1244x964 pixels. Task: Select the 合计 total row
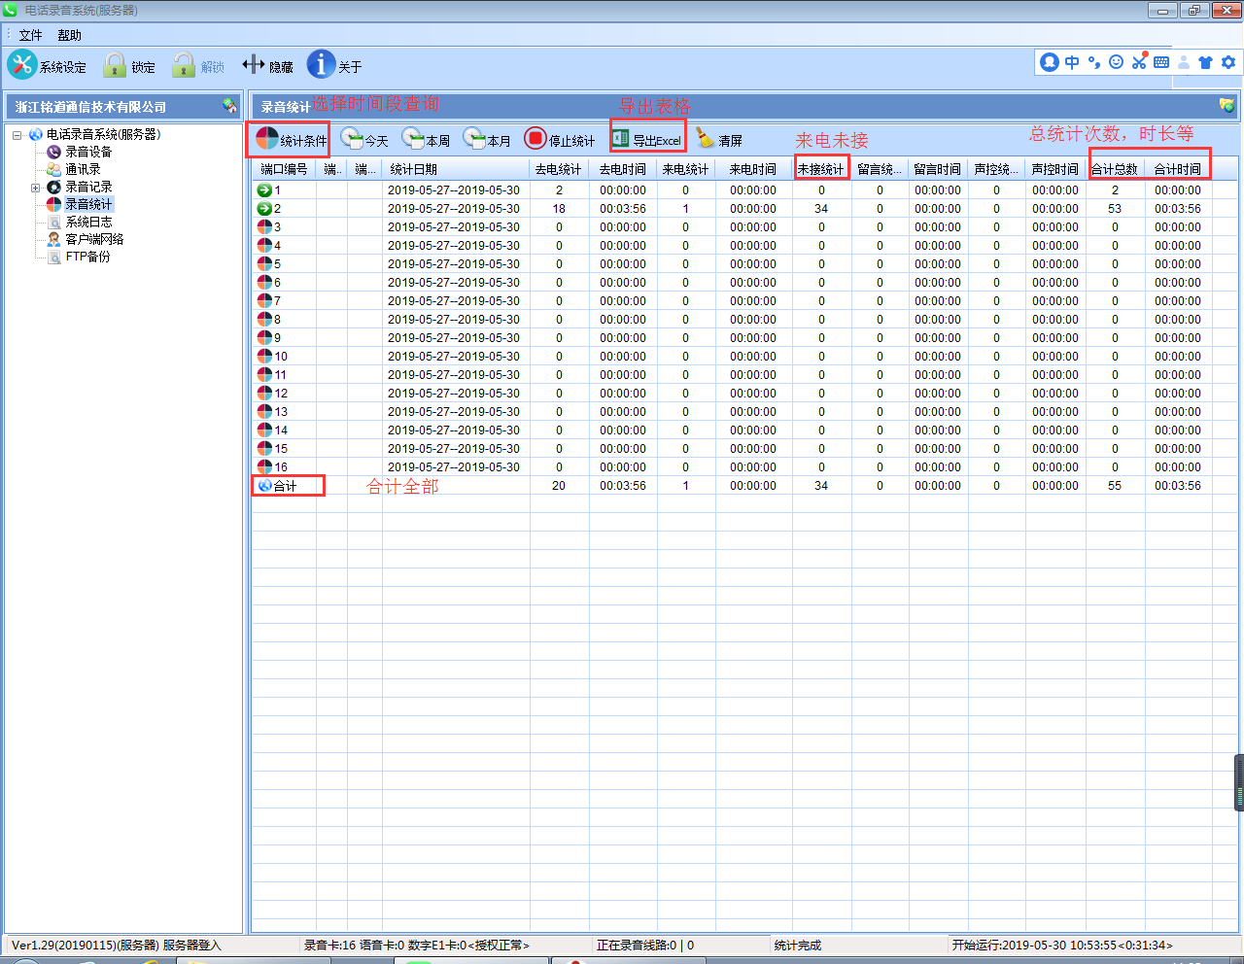(x=285, y=486)
